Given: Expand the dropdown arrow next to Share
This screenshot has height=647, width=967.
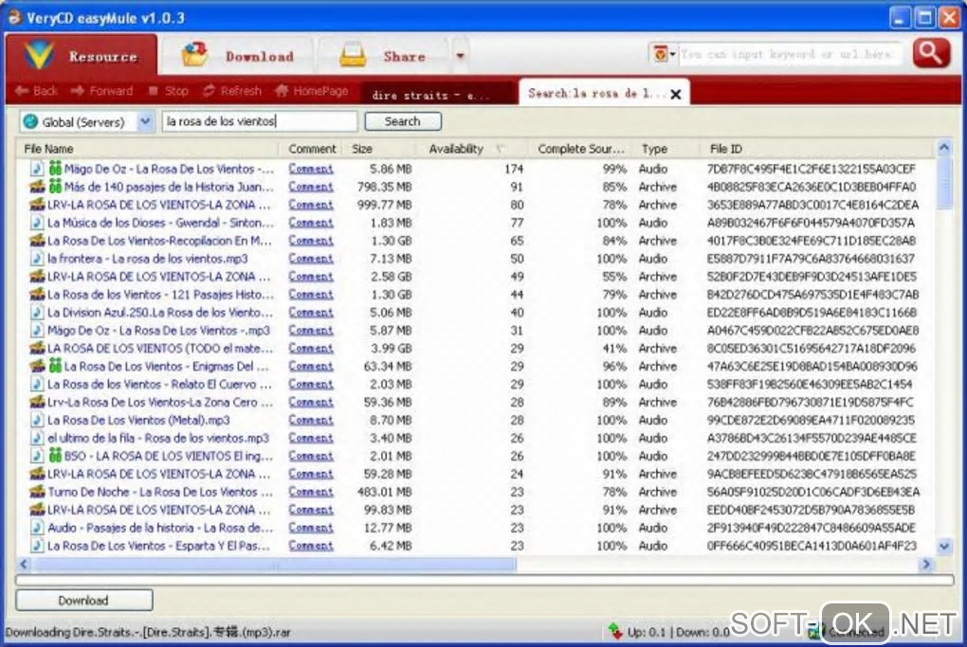Looking at the screenshot, I should point(460,56).
